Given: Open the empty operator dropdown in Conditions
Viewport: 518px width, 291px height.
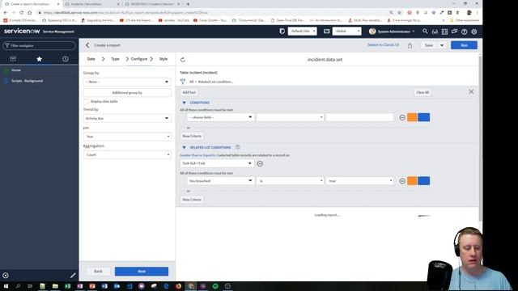Looking at the screenshot, I should coord(290,117).
